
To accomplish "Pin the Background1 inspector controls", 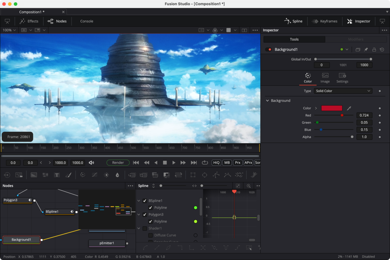I will point(366,49).
